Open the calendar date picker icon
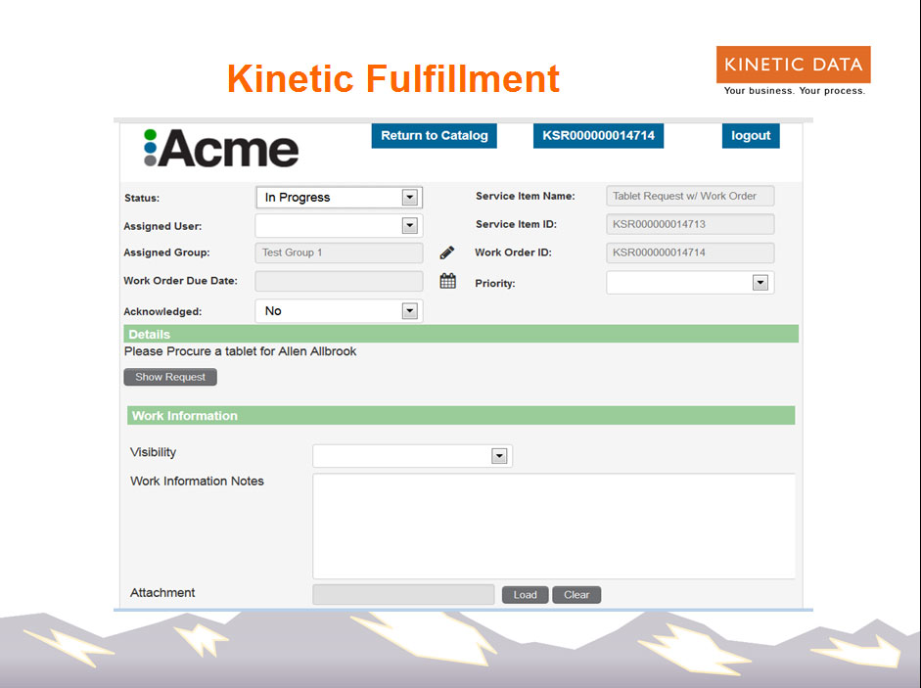Viewport: 921px width, 688px height. [x=447, y=281]
